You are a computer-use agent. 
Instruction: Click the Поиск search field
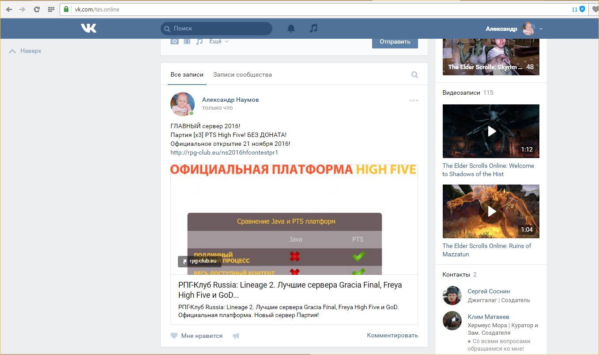coord(216,29)
